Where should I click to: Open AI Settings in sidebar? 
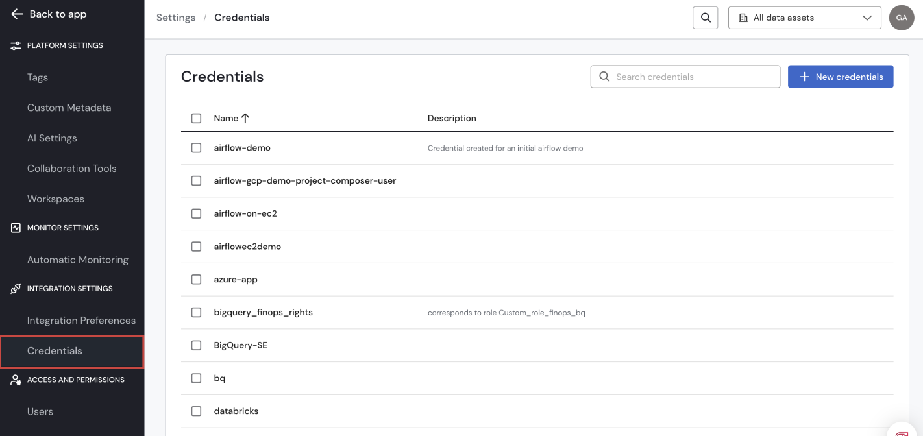point(52,138)
